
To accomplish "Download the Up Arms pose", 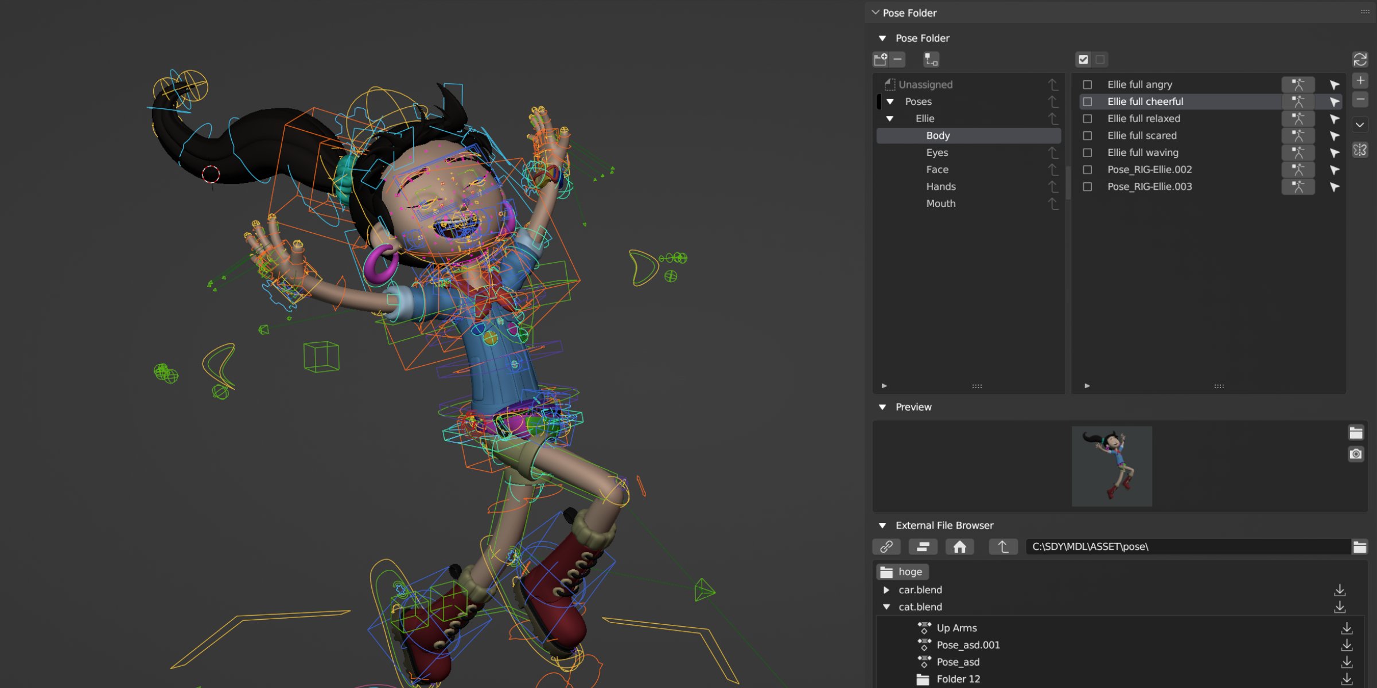I will point(1347,628).
